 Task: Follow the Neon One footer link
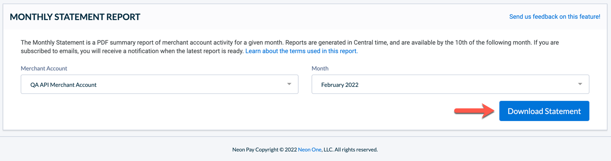click(310, 150)
